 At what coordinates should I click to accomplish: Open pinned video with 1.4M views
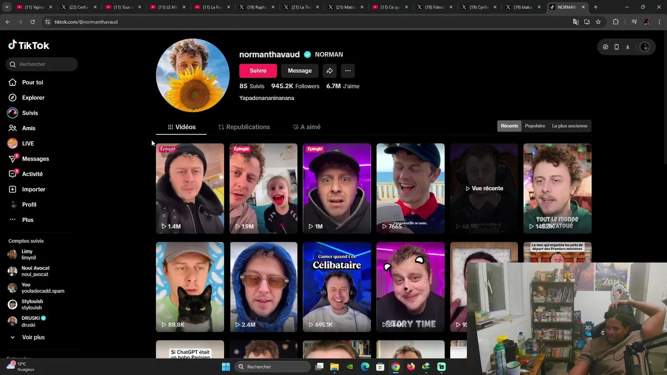coord(190,189)
